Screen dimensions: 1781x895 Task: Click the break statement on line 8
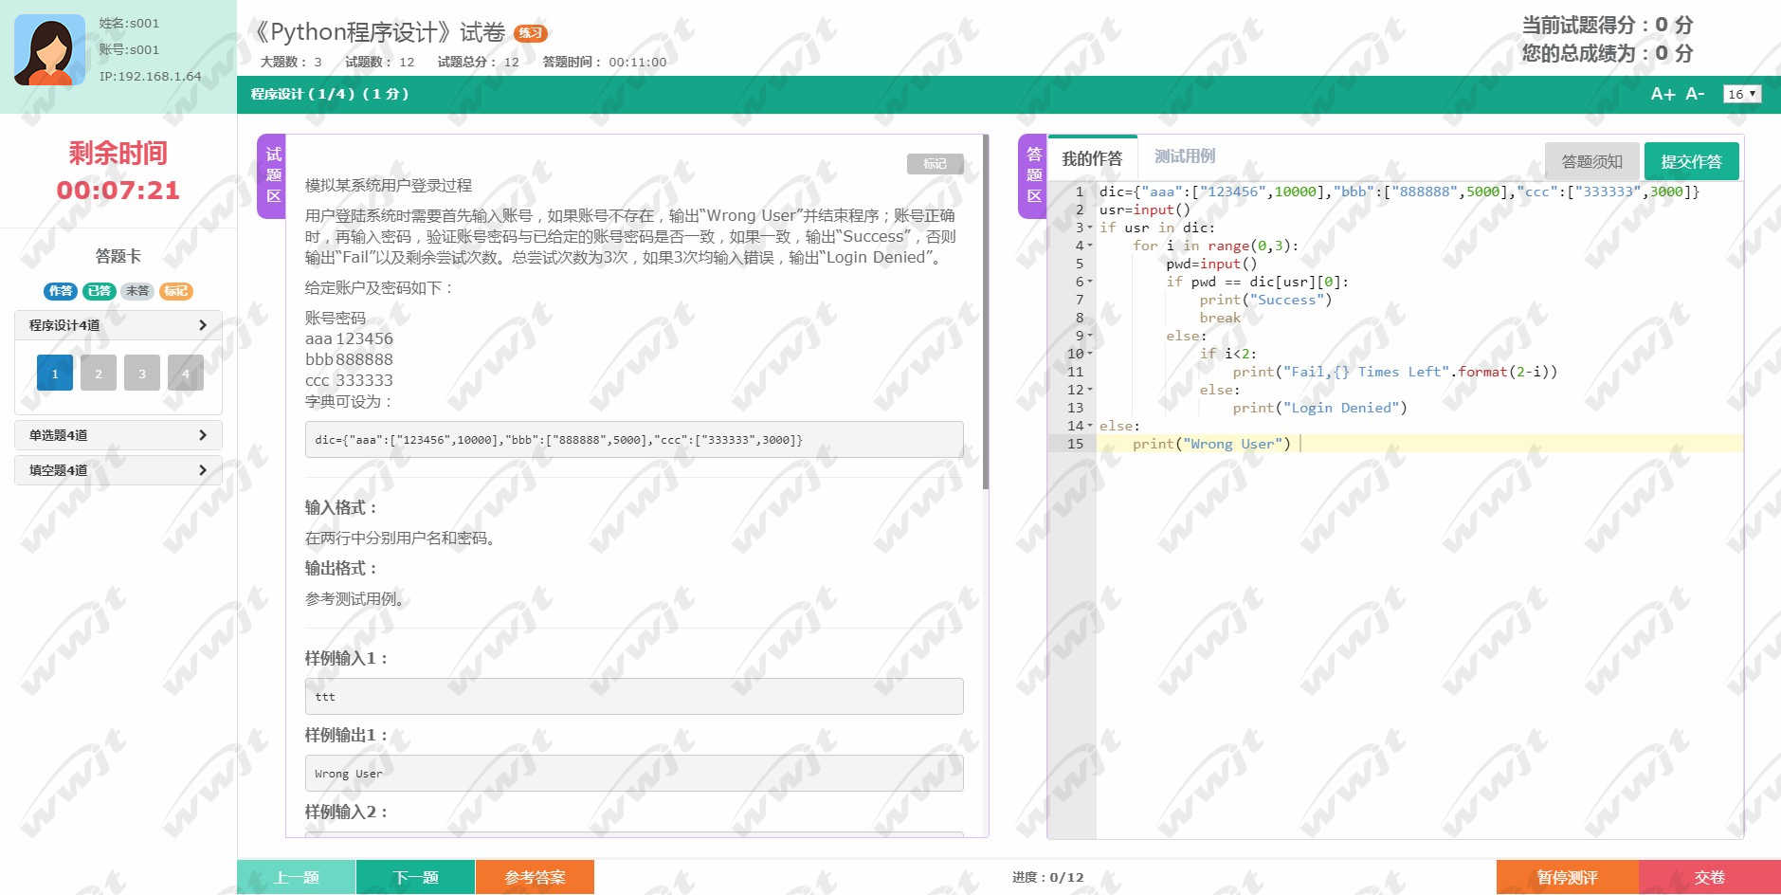point(1220,318)
